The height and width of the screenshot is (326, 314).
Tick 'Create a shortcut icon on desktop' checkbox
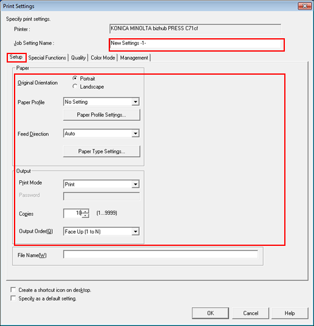pos(13,290)
